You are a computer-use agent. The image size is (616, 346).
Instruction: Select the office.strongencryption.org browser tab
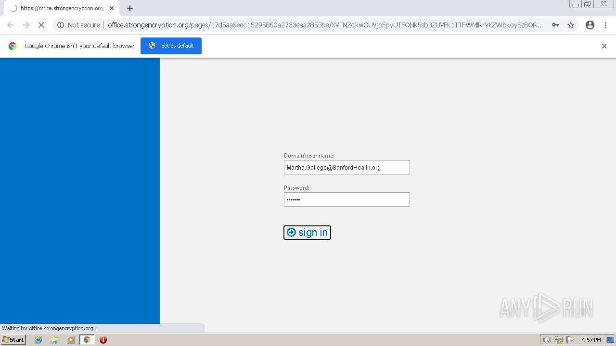61,8
